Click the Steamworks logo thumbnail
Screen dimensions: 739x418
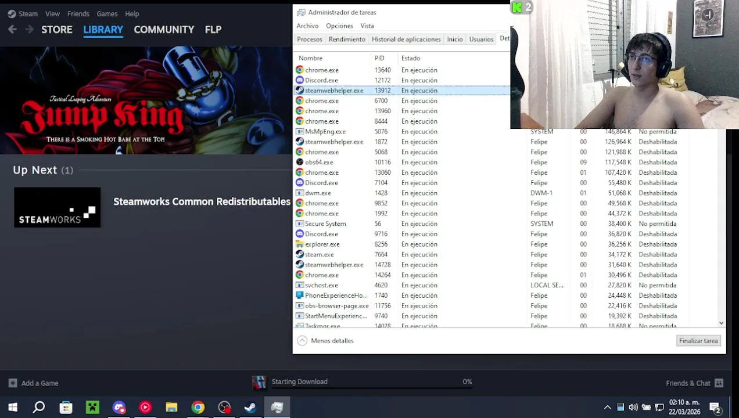tap(57, 207)
